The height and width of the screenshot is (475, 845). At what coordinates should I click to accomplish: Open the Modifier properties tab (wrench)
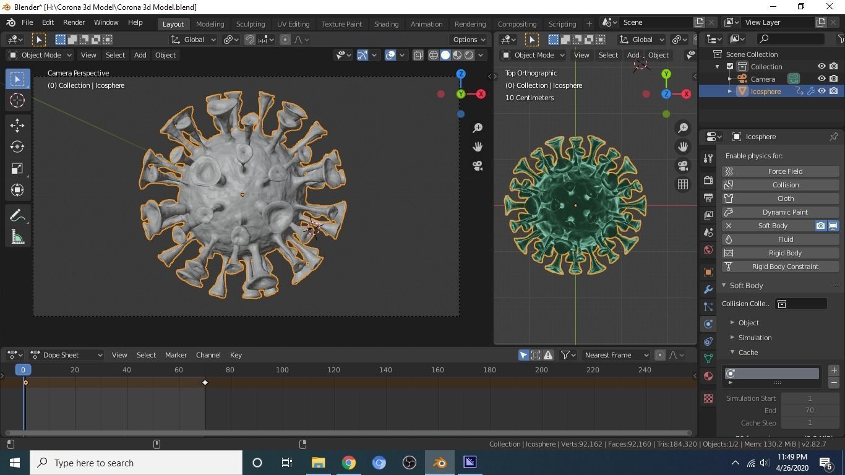(x=708, y=289)
